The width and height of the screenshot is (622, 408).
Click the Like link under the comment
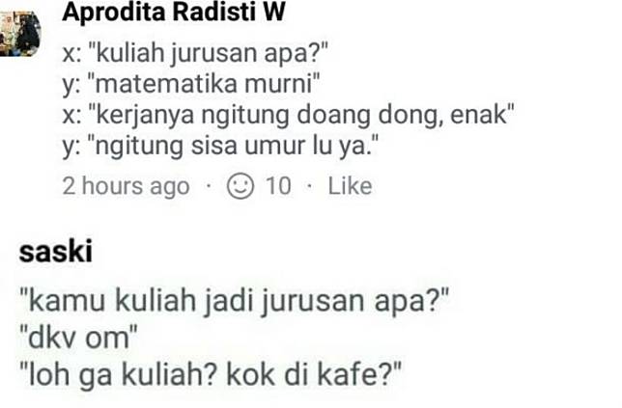click(x=350, y=185)
